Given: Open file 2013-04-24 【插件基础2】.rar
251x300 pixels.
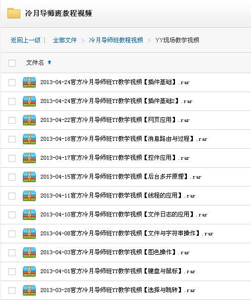Looking at the screenshot, I should tap(116, 101).
